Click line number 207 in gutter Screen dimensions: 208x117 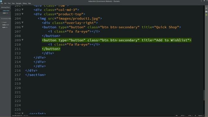click(18, 32)
